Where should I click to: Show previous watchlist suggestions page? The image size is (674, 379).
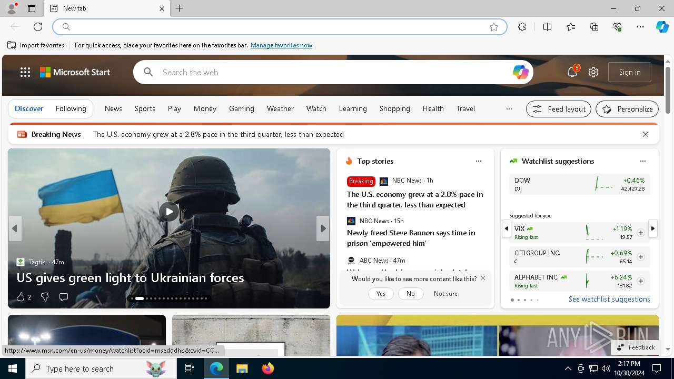coord(507,228)
